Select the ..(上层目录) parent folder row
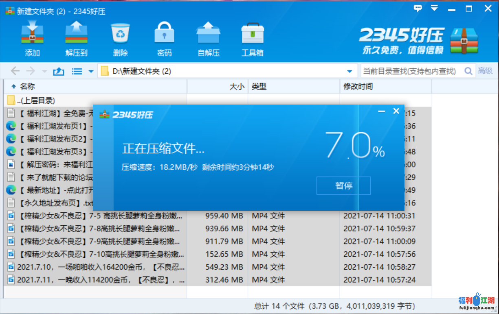 coord(36,100)
